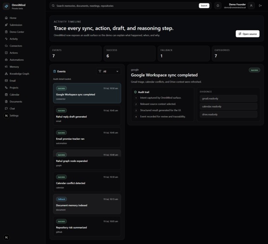268x244 pixels.
Task: Click the Knowledge Graph network icon
Action: coord(6,74)
